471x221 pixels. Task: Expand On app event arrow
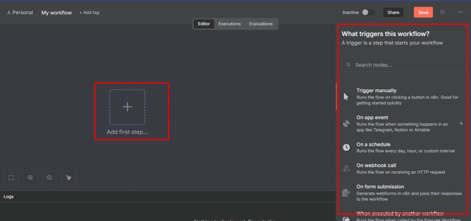point(460,124)
